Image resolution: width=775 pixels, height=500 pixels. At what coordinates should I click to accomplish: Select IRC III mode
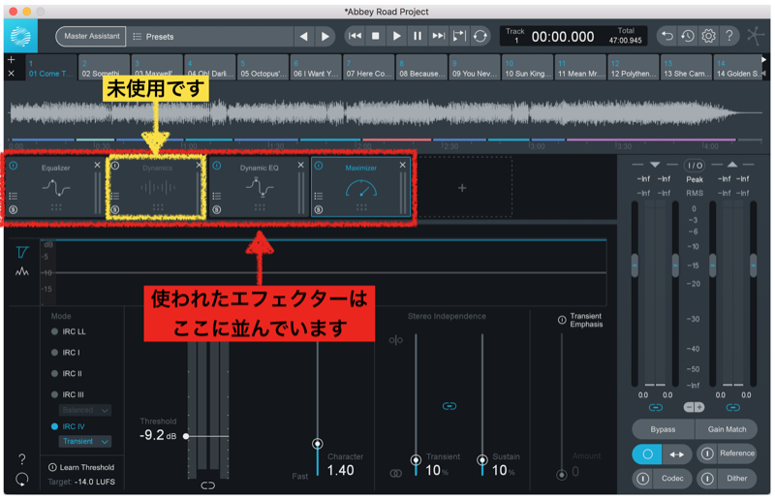click(x=68, y=394)
